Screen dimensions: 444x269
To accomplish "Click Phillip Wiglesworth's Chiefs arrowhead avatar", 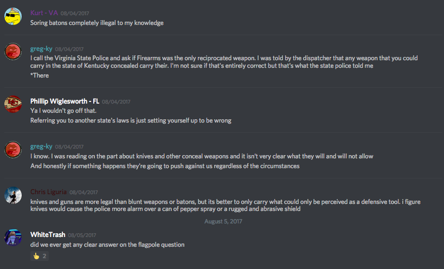I will [x=13, y=104].
